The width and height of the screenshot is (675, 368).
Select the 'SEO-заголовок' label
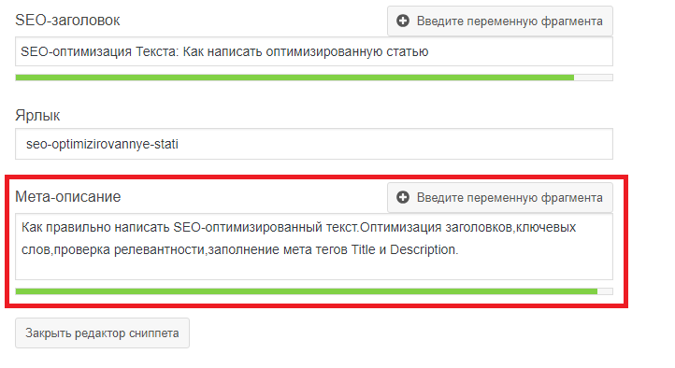pyautogui.click(x=67, y=21)
